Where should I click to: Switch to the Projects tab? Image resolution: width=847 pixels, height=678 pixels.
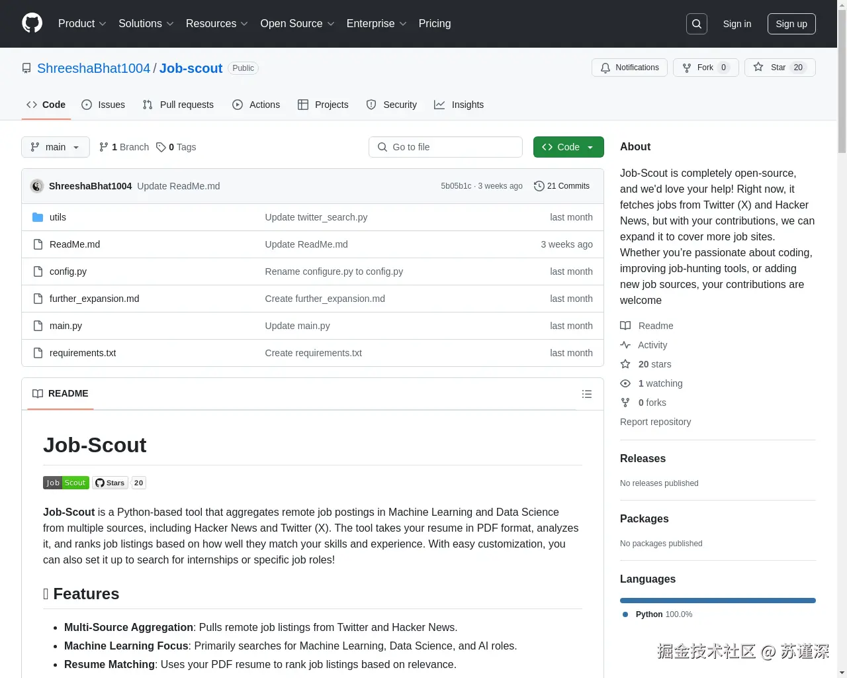coord(323,105)
